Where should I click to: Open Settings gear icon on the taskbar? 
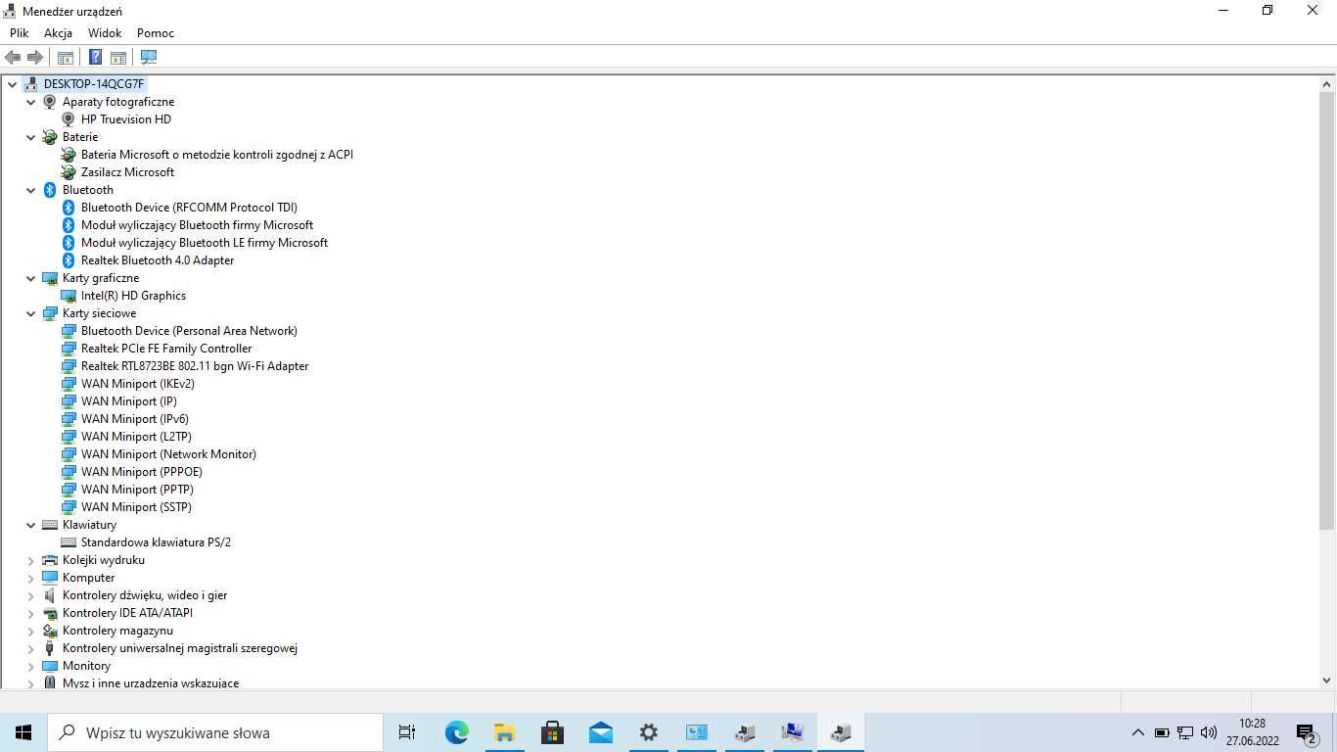[x=648, y=732]
